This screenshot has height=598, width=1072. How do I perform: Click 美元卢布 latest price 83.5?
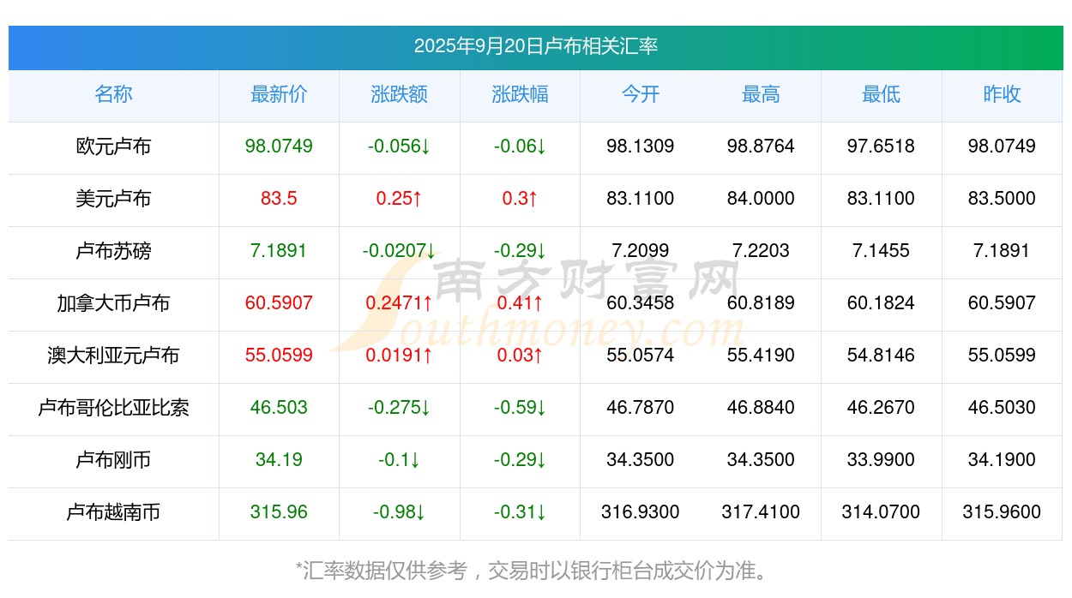pyautogui.click(x=279, y=199)
